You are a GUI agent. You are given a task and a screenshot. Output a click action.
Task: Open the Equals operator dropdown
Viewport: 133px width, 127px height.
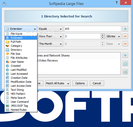coord(51,29)
